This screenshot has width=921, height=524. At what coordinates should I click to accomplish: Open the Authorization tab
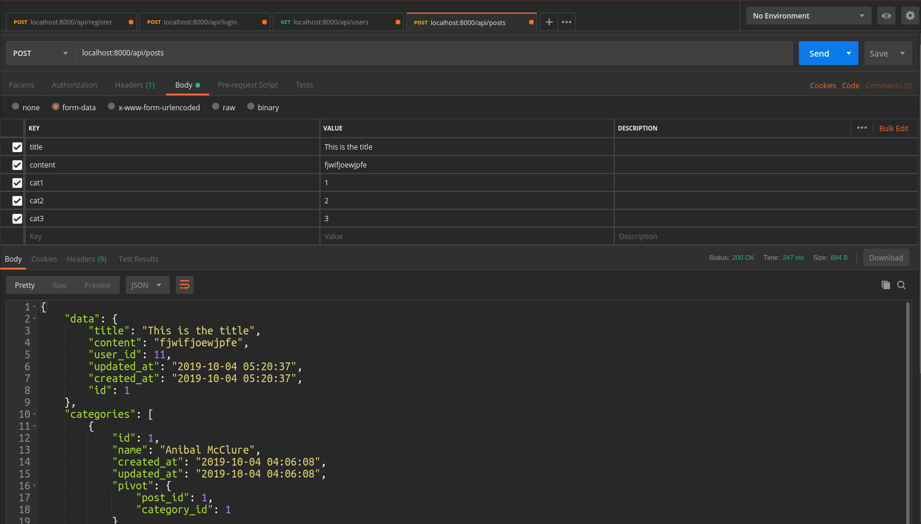74,85
